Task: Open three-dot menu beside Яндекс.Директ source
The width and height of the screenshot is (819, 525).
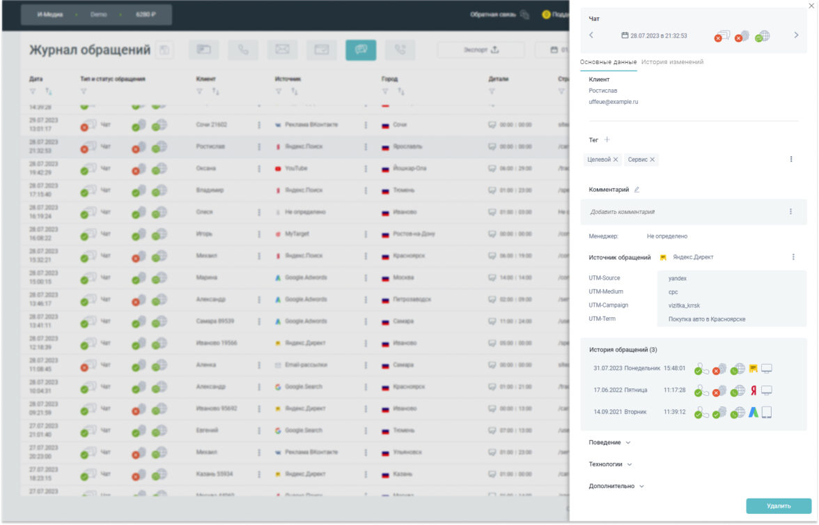Action: click(793, 257)
